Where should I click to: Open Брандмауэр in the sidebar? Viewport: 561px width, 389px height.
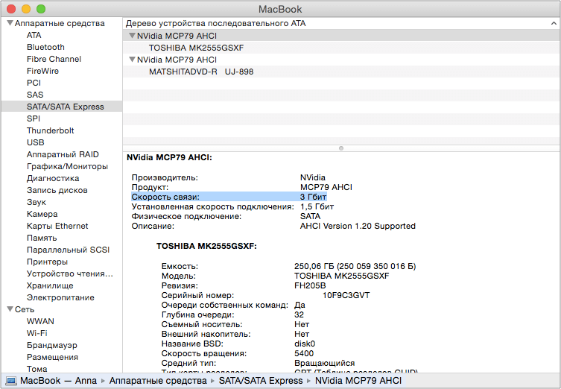[x=52, y=345]
